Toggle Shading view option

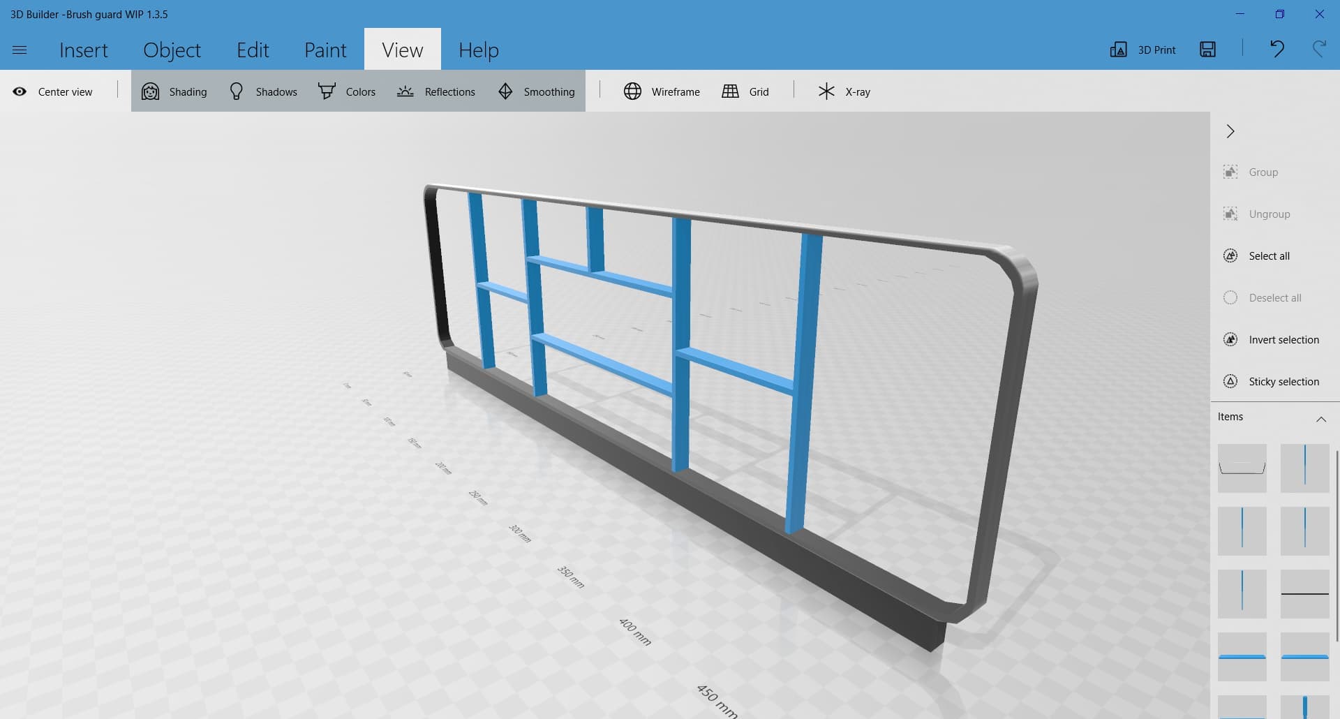[174, 91]
